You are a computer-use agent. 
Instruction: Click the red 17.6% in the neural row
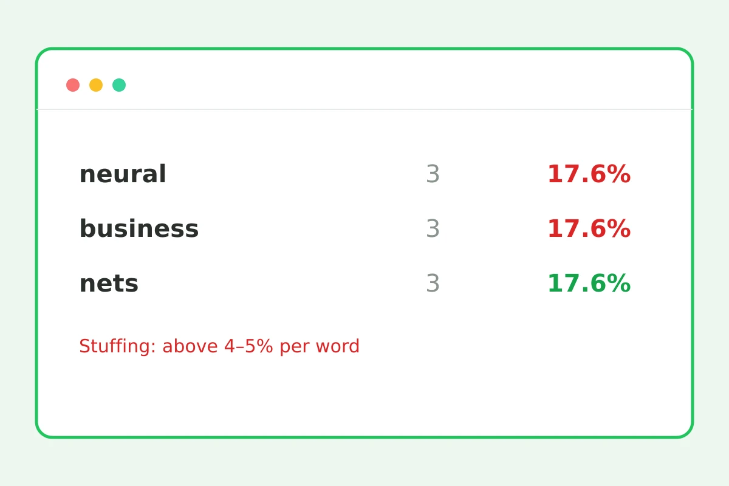589,175
